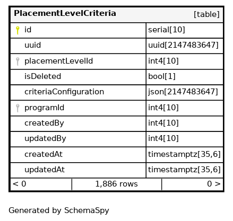Click the updatedAt column name
Viewport: 233px width, 221px height.
click(45, 170)
